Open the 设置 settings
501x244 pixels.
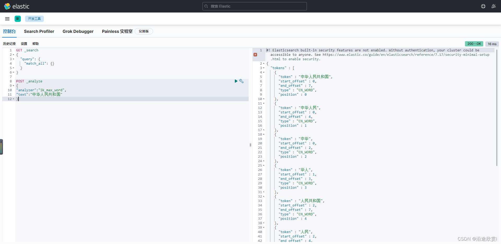coord(24,44)
